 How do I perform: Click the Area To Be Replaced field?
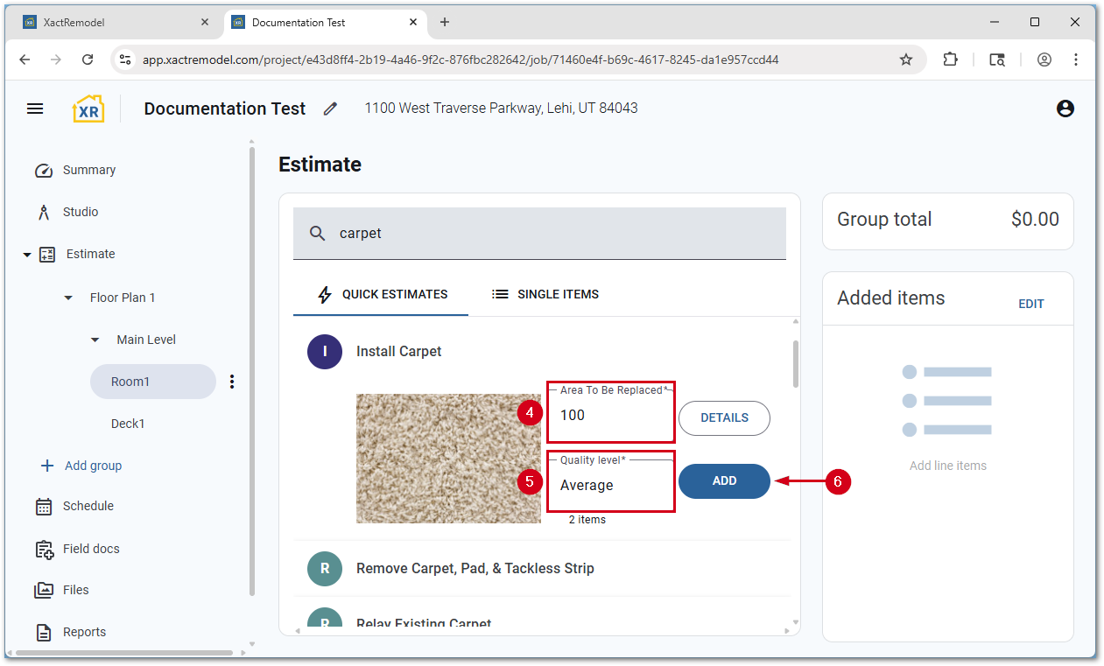(x=610, y=416)
